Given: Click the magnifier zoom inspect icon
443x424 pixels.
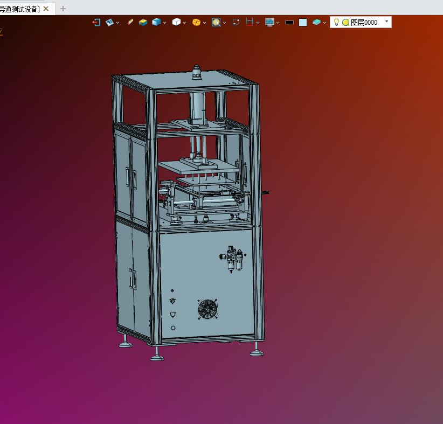Looking at the screenshot, I should coord(216,22).
